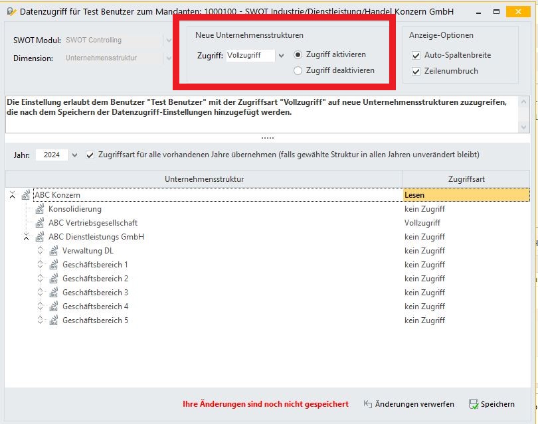Screen dimensions: 538x424
Task: Click the Speichern save icon
Action: tap(474, 404)
